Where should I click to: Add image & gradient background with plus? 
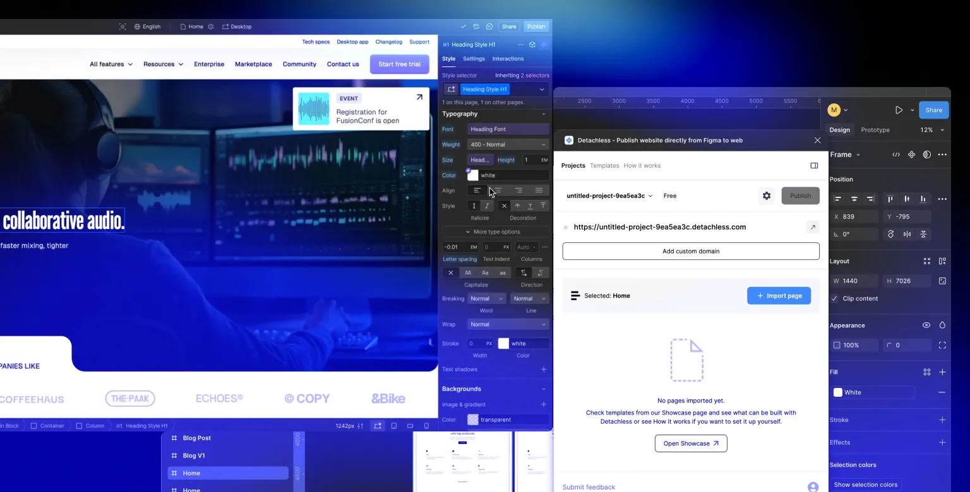[544, 404]
